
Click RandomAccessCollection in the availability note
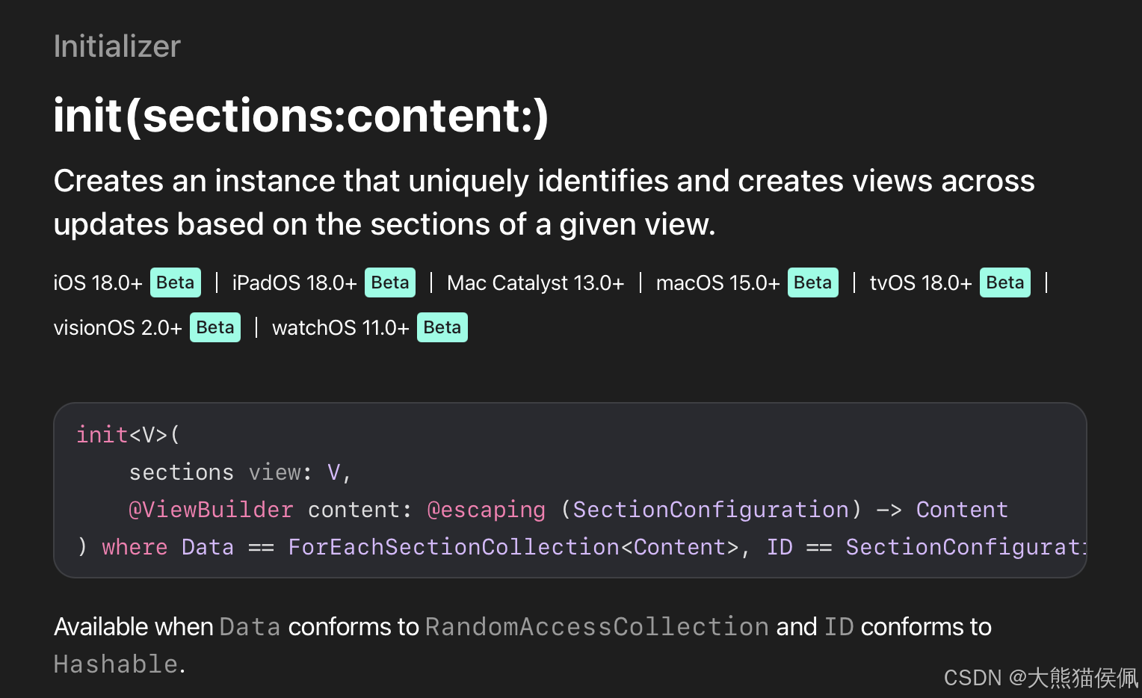click(596, 626)
